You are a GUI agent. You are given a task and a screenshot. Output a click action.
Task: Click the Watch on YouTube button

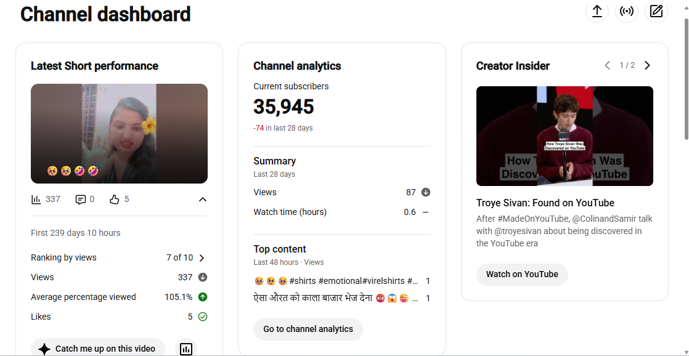pos(522,274)
